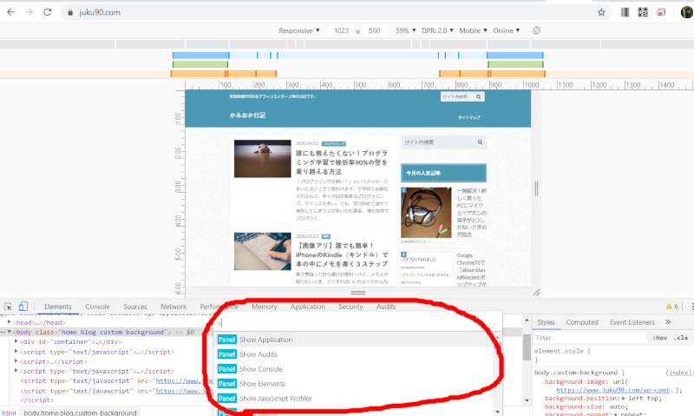The image size is (694, 416).
Task: Open the DPR 2.0 dropdown
Action: 437,30
